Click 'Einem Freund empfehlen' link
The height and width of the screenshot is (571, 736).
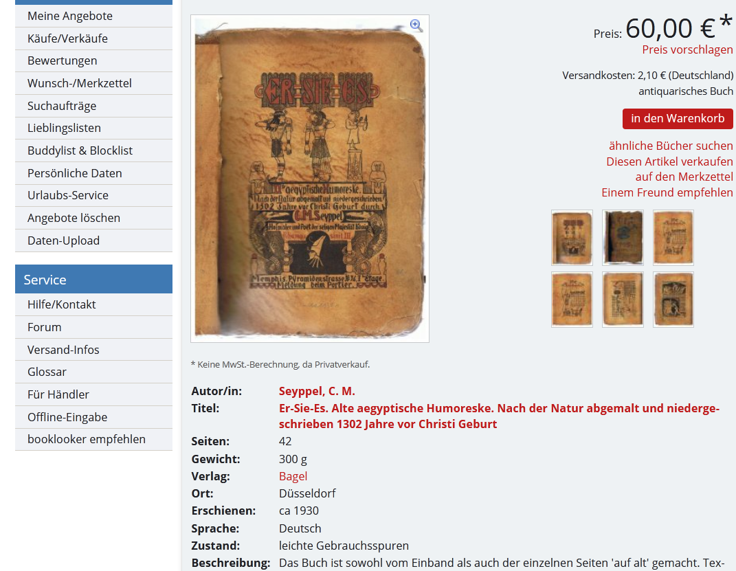667,192
